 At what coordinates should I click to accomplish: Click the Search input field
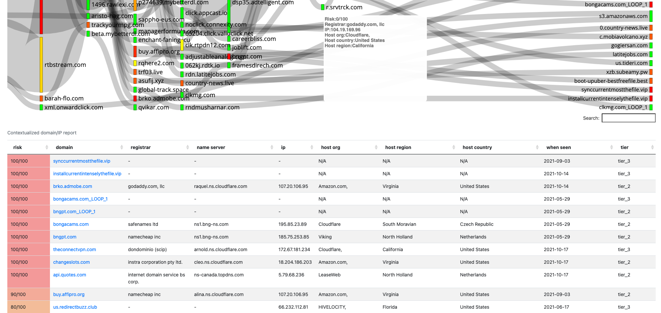628,118
